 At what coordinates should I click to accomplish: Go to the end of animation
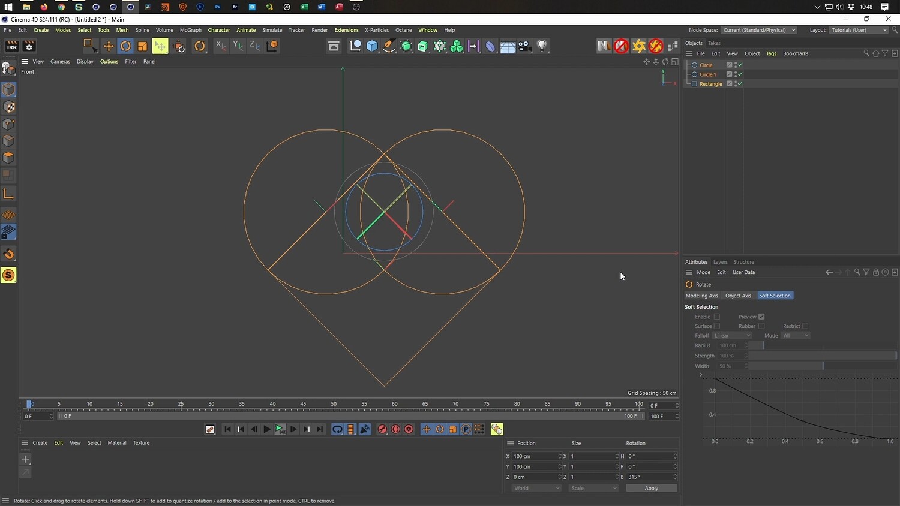[x=320, y=429]
